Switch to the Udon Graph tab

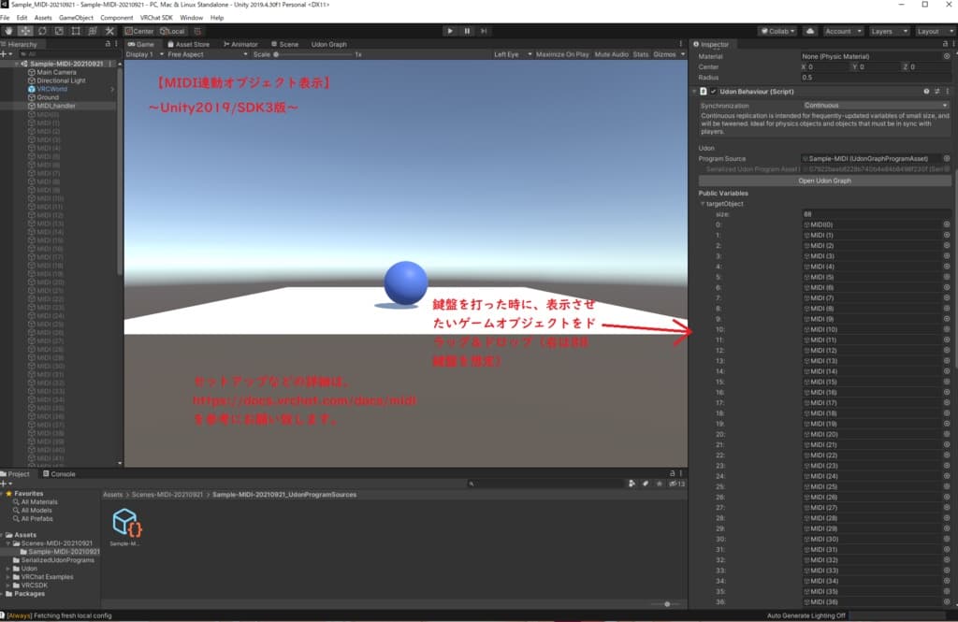[x=329, y=44]
